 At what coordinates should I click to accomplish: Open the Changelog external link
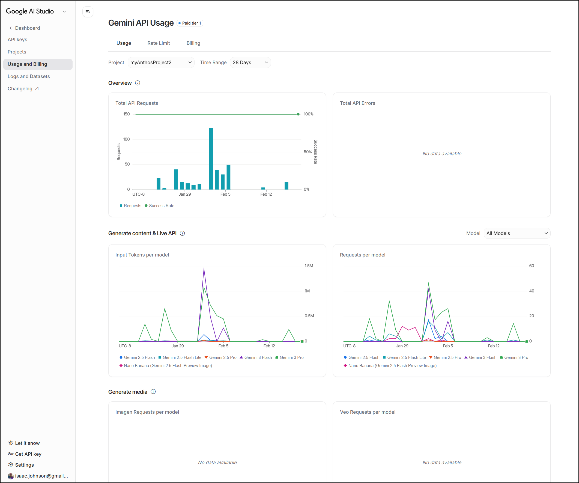[x=23, y=88]
